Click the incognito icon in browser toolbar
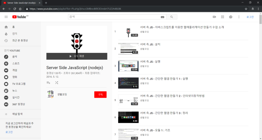The height and width of the screenshot is (140, 262). point(253,9)
